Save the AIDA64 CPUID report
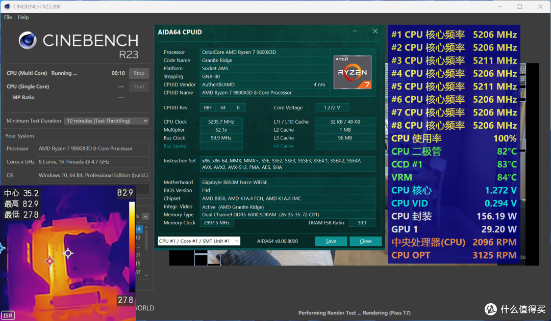551x321 pixels. pos(331,241)
